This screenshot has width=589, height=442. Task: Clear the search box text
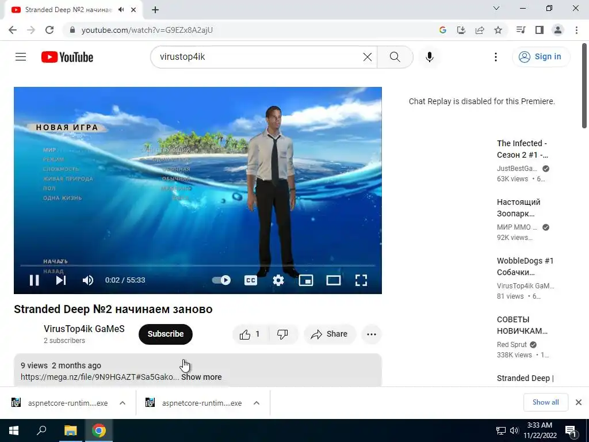(368, 57)
